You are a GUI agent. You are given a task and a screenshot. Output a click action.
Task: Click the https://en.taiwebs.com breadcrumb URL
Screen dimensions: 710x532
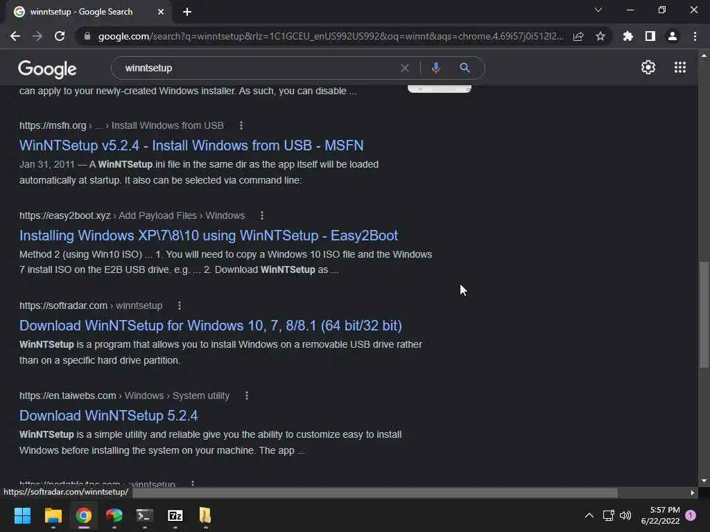point(67,396)
